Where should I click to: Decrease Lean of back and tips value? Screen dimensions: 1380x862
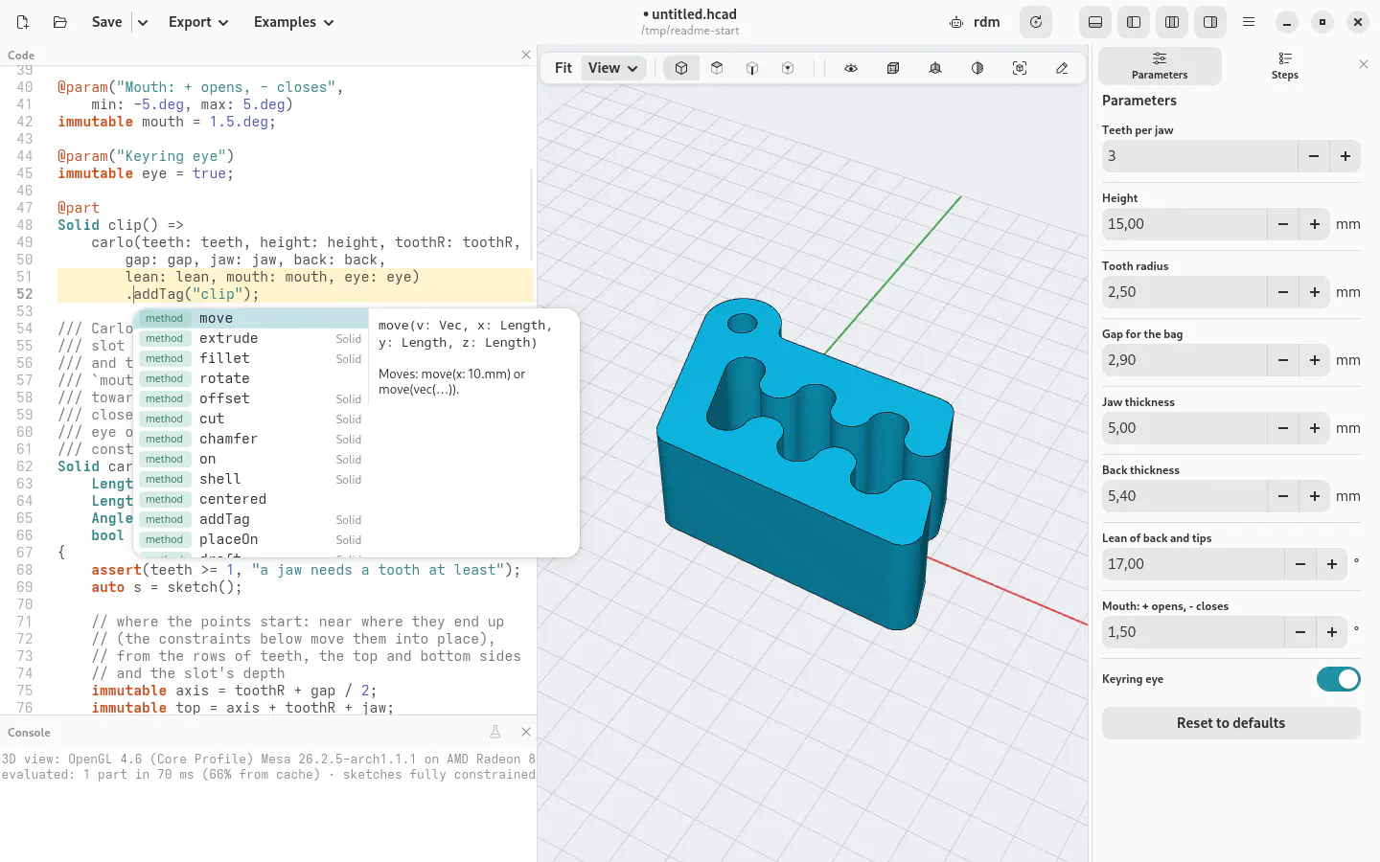pos(1300,564)
